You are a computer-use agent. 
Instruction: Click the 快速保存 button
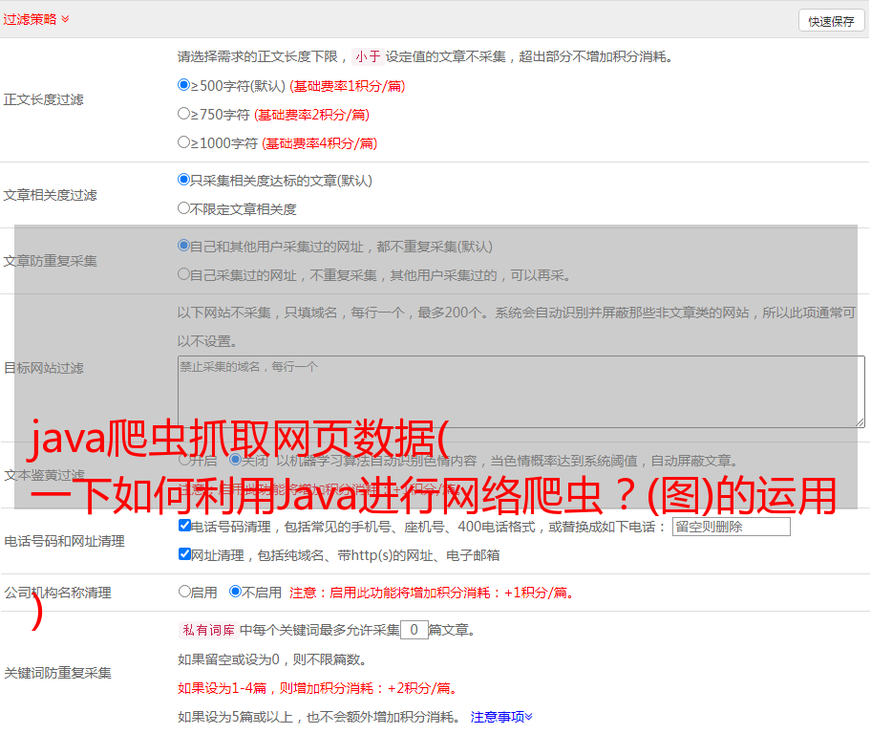coord(830,21)
